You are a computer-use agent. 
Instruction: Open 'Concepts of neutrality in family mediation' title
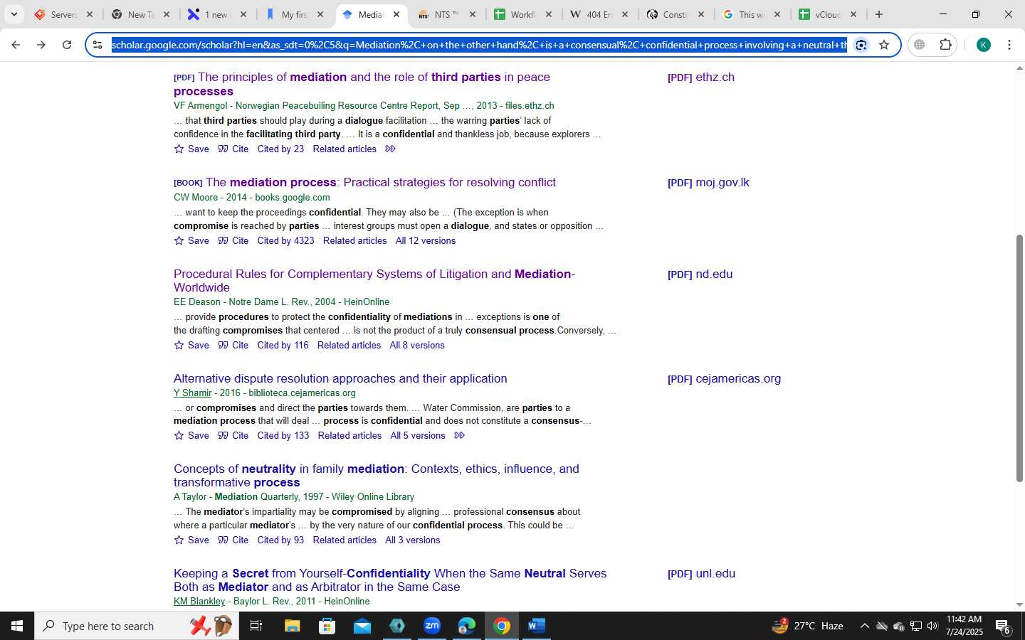(377, 475)
